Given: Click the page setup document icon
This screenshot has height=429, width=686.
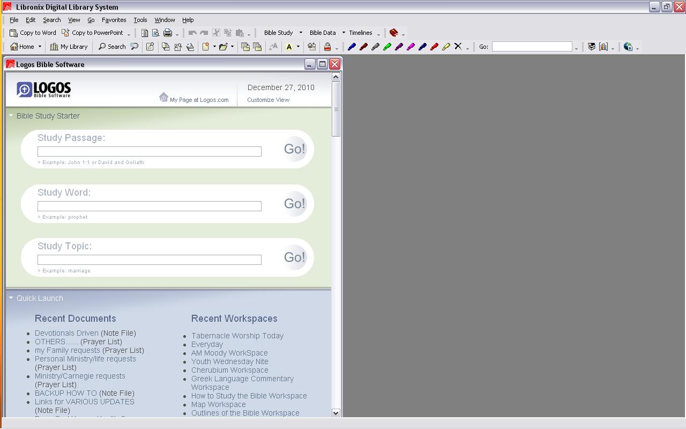Looking at the screenshot, I should (145, 33).
